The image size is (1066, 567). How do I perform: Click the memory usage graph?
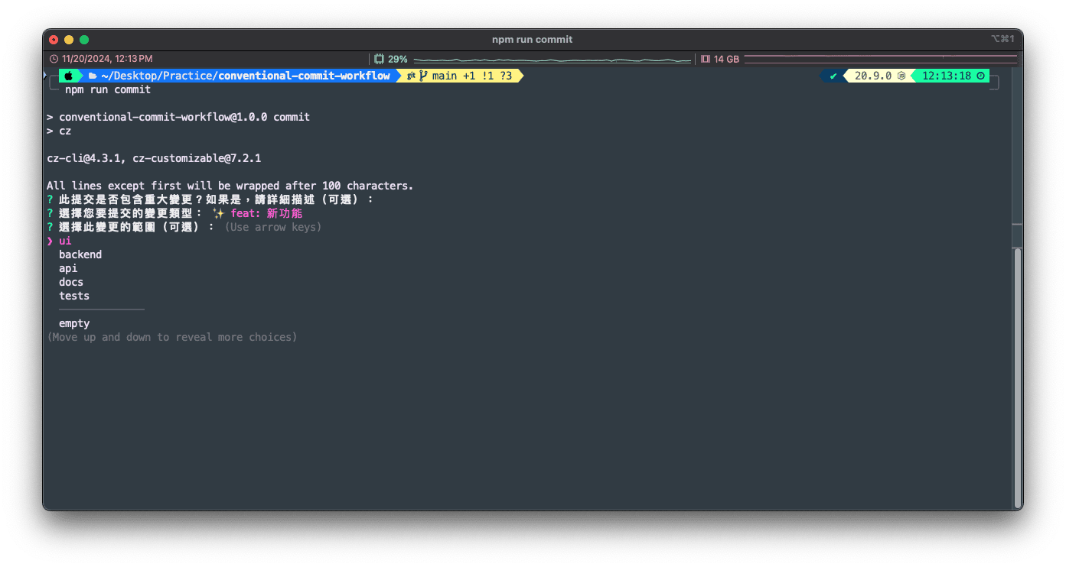(x=881, y=59)
